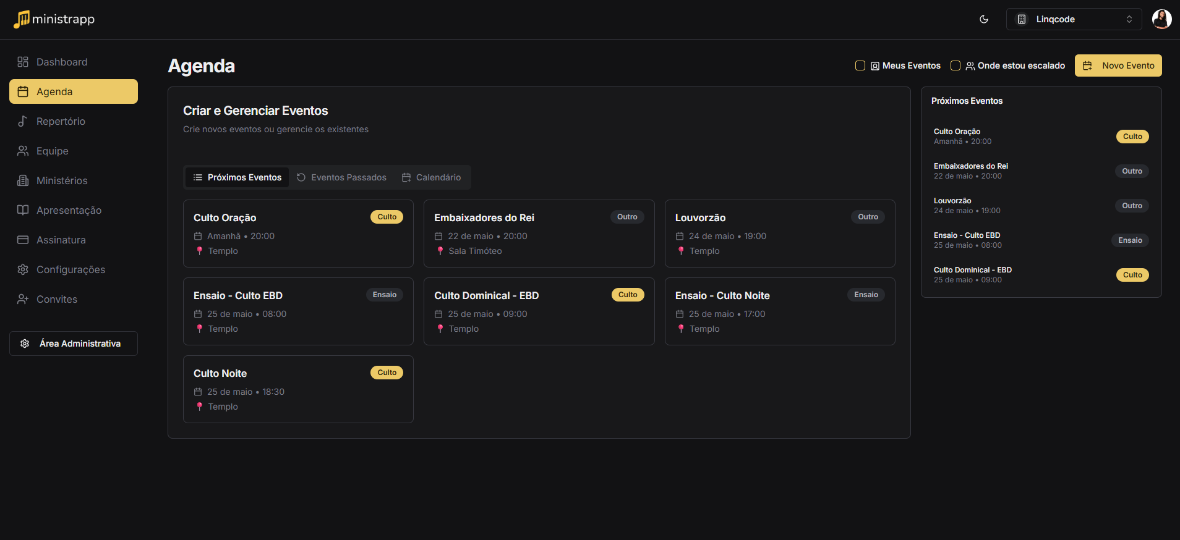Click the Dashboard grid icon
Image resolution: width=1180 pixels, height=540 pixels.
[x=23, y=62]
